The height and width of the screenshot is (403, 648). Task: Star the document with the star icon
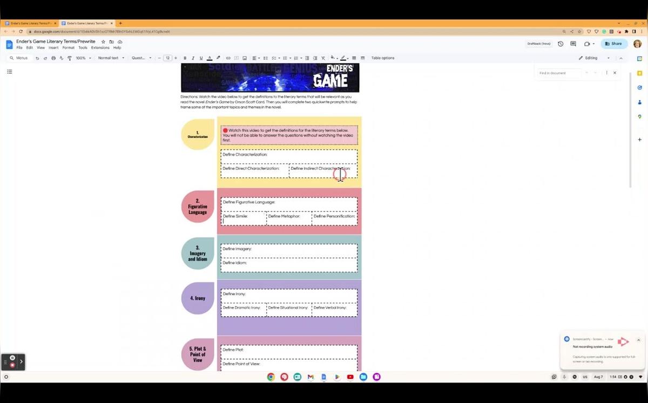point(103,41)
